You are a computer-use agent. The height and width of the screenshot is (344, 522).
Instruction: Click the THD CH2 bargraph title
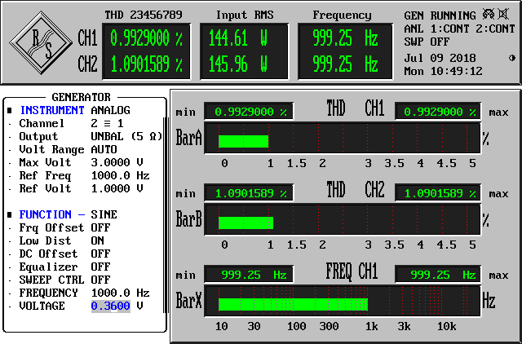pyautogui.click(x=356, y=190)
